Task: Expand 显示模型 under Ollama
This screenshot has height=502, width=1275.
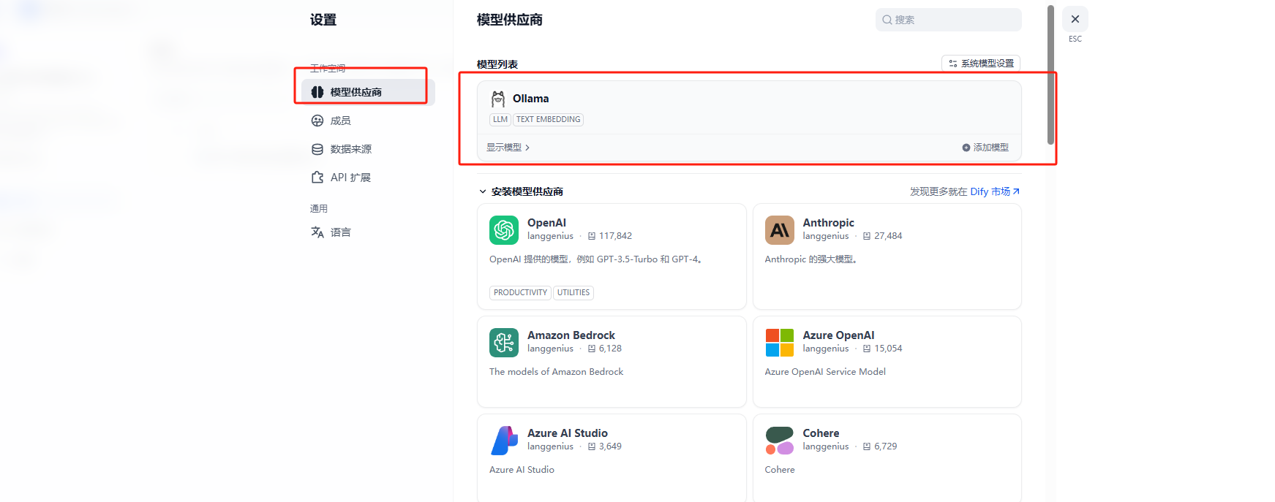Action: click(x=508, y=148)
